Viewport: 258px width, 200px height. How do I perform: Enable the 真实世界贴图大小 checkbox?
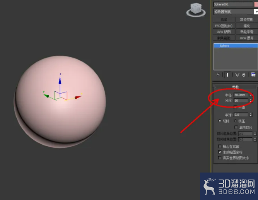tap(220, 158)
